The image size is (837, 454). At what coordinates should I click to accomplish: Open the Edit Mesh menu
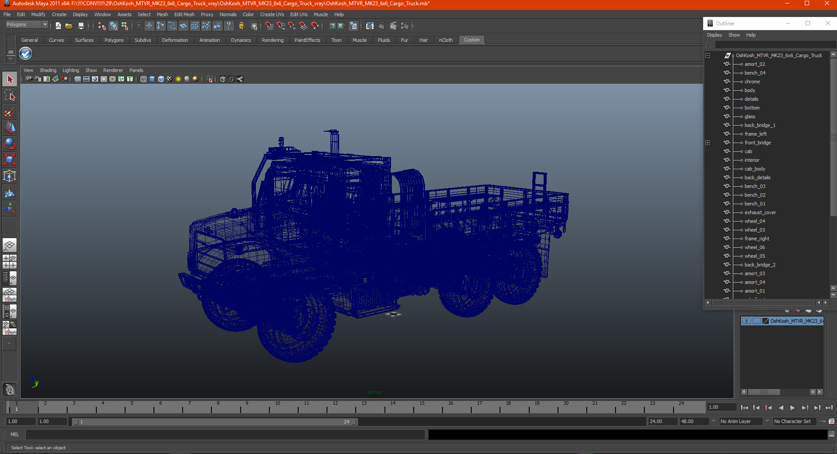coord(184,14)
